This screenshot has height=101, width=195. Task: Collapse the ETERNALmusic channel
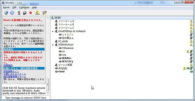[x=53, y=45]
